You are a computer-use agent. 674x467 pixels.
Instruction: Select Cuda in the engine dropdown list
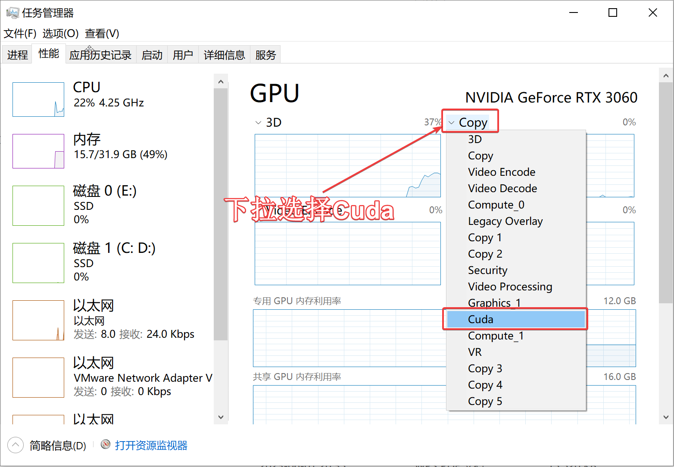(516, 319)
